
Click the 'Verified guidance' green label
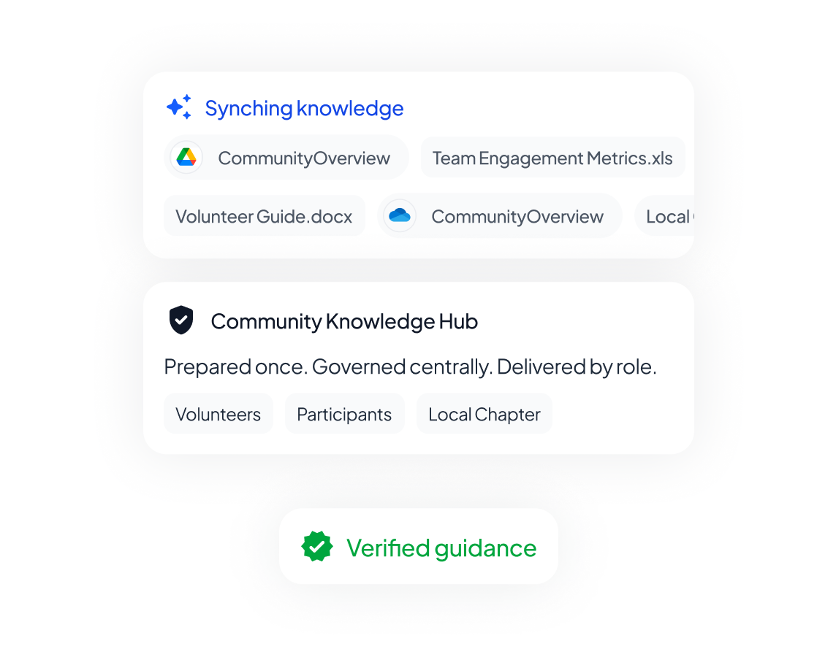[x=441, y=547]
